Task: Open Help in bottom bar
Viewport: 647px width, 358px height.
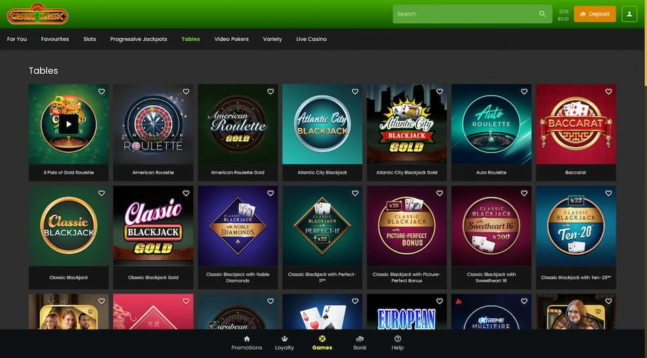Action: (398, 343)
